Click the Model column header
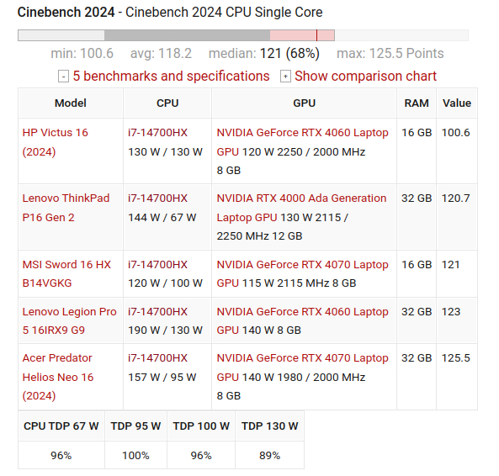The height and width of the screenshot is (476, 499). 71,103
